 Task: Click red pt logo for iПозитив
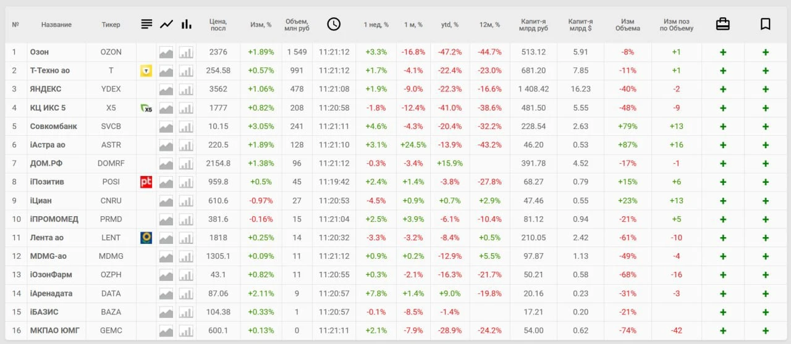point(146,182)
